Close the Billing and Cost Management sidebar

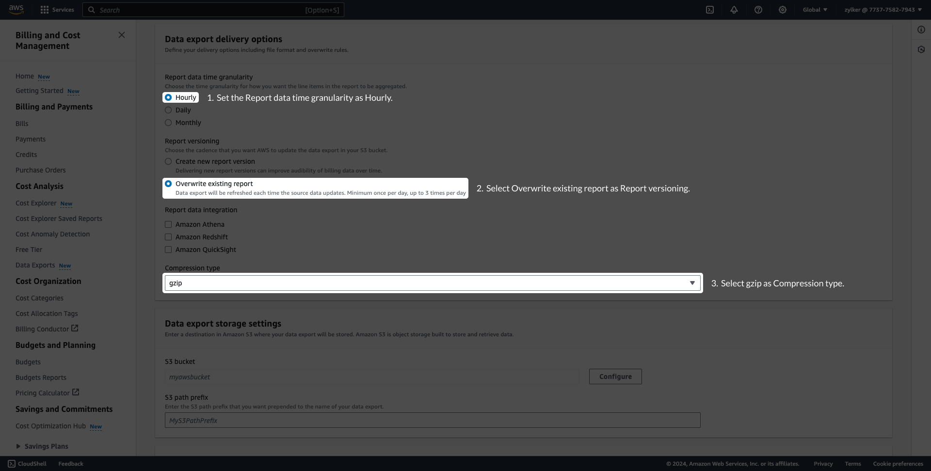click(x=122, y=35)
